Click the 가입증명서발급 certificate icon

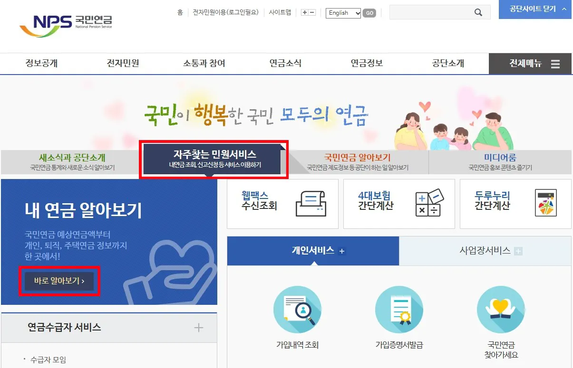(x=399, y=309)
